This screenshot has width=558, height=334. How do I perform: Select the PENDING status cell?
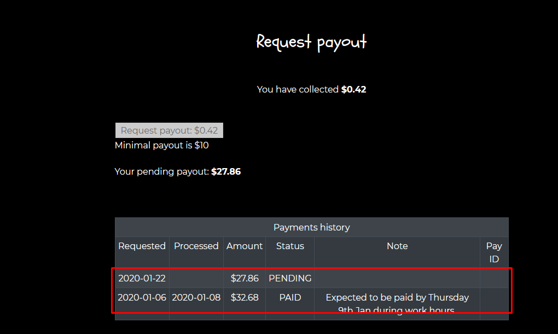click(290, 278)
